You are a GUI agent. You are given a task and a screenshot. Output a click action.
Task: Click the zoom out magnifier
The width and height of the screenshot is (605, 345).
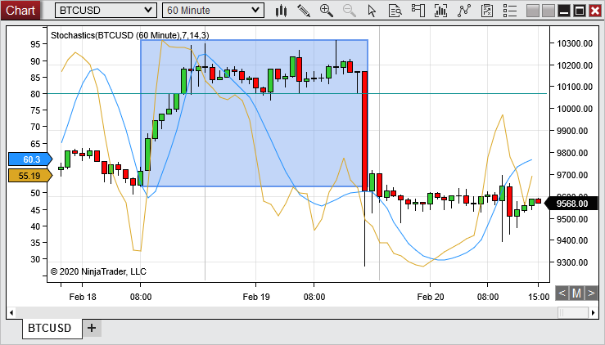[350, 11]
